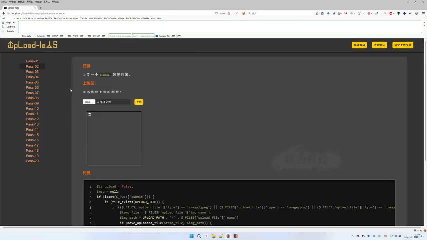Click the browser search box
427x240 pixels.
click(281, 13)
